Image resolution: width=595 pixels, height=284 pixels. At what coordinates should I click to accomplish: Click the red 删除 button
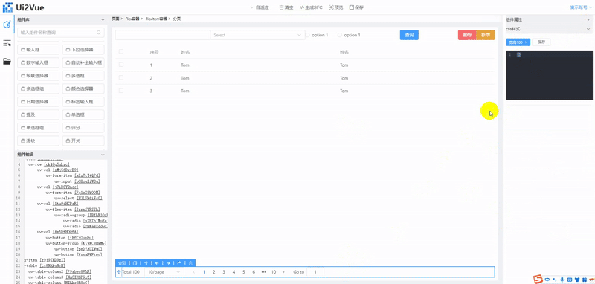[x=467, y=35]
